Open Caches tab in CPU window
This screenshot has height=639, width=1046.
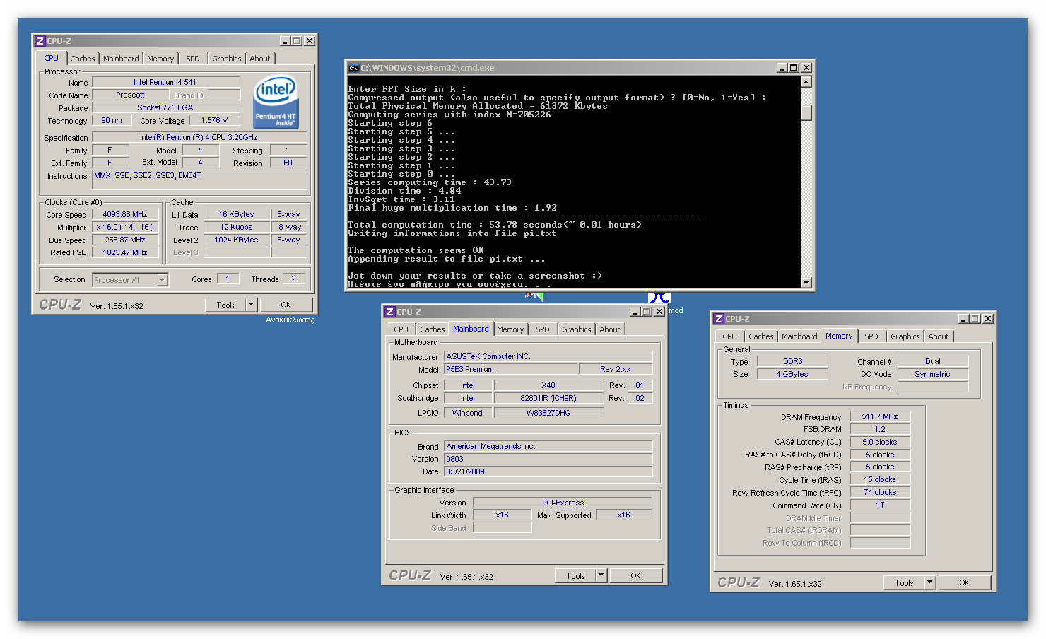click(x=82, y=59)
